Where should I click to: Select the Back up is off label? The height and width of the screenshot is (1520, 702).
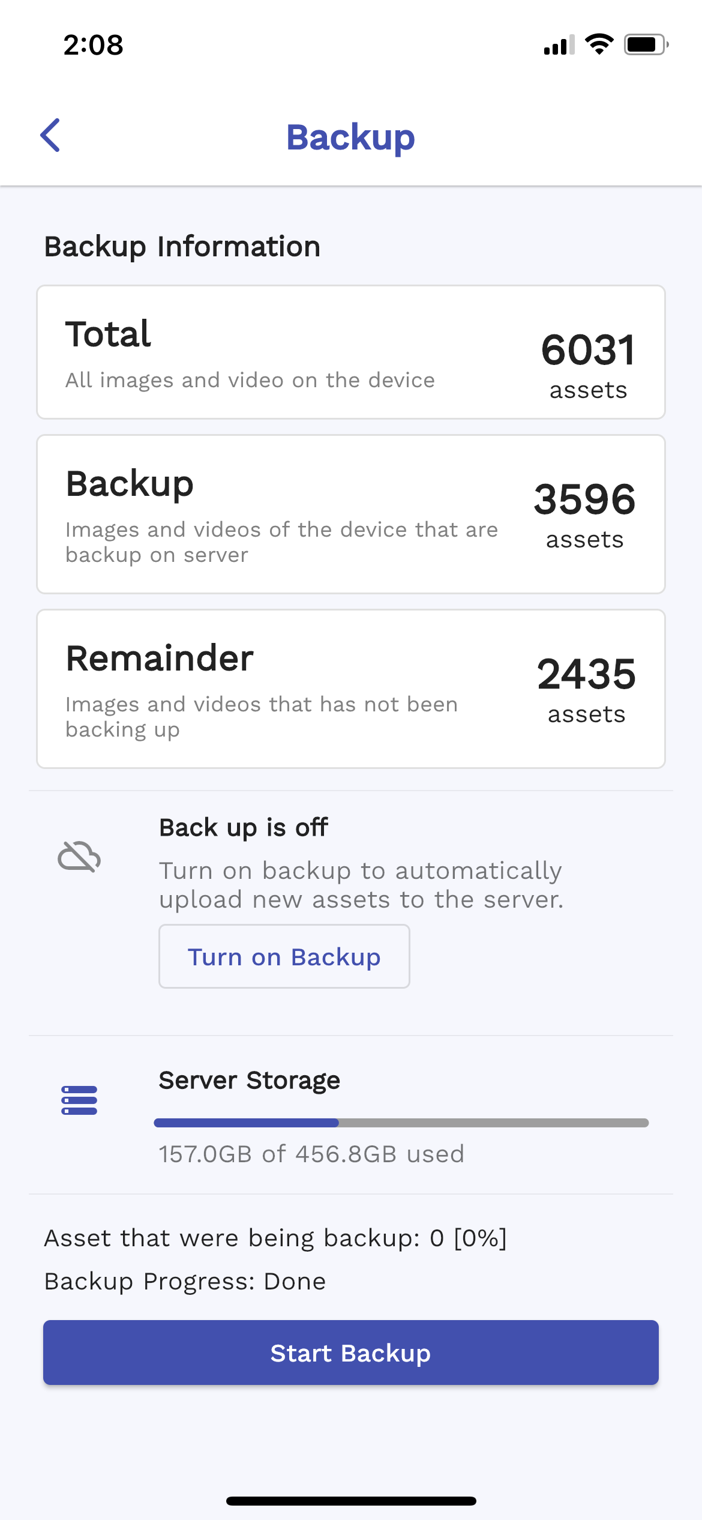[243, 827]
